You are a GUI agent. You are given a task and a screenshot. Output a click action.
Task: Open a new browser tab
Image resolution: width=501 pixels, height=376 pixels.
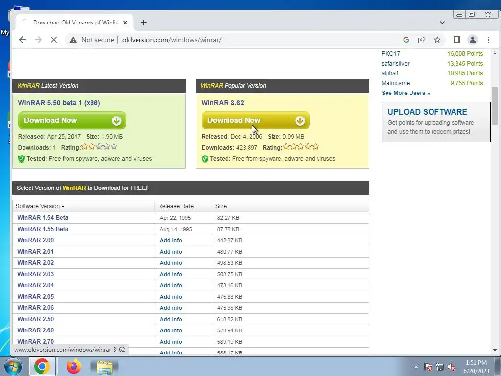point(144,23)
